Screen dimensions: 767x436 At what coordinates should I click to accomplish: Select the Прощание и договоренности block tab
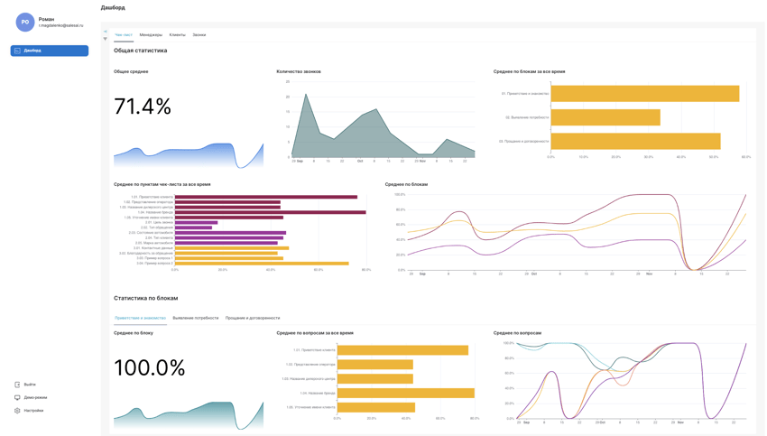point(252,318)
